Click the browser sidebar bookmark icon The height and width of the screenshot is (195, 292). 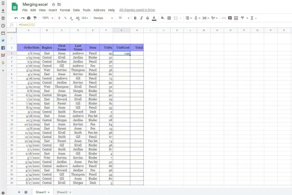(3, 3)
